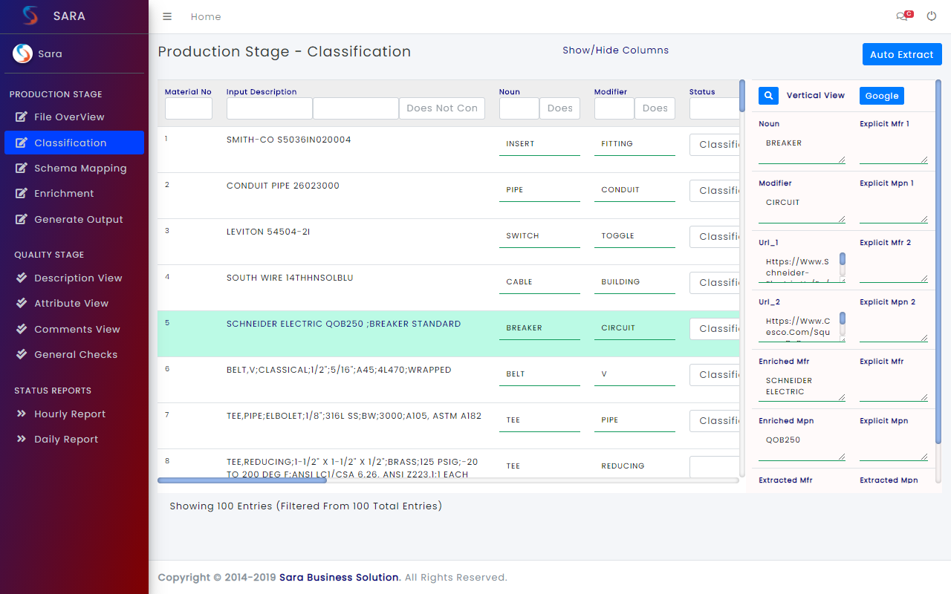Click Vertical View label

[816, 95]
